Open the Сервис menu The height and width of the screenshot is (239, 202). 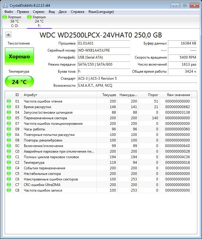(39, 12)
